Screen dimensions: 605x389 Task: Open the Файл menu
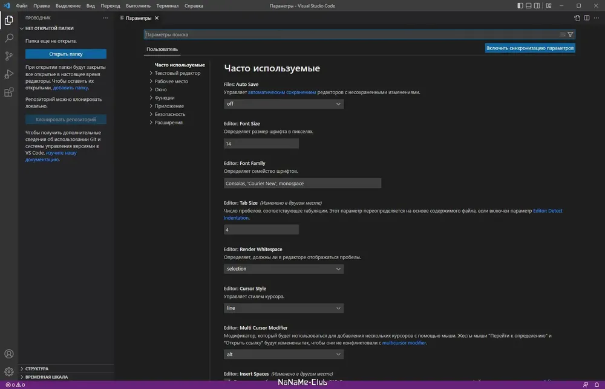[22, 6]
